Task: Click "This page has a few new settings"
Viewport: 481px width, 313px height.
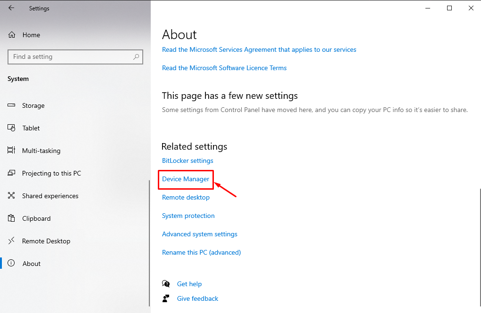Action: (230, 96)
